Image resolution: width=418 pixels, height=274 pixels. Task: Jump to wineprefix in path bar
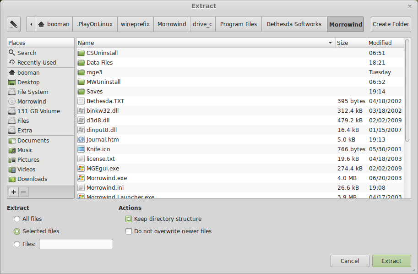135,24
